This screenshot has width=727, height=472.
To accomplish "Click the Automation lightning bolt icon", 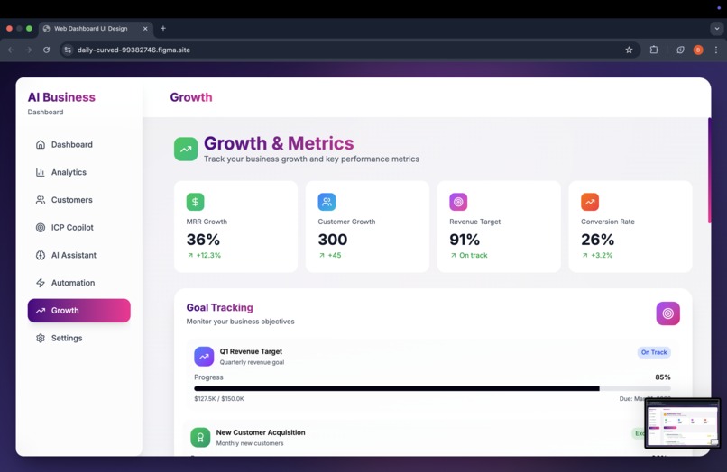I will [x=41, y=283].
